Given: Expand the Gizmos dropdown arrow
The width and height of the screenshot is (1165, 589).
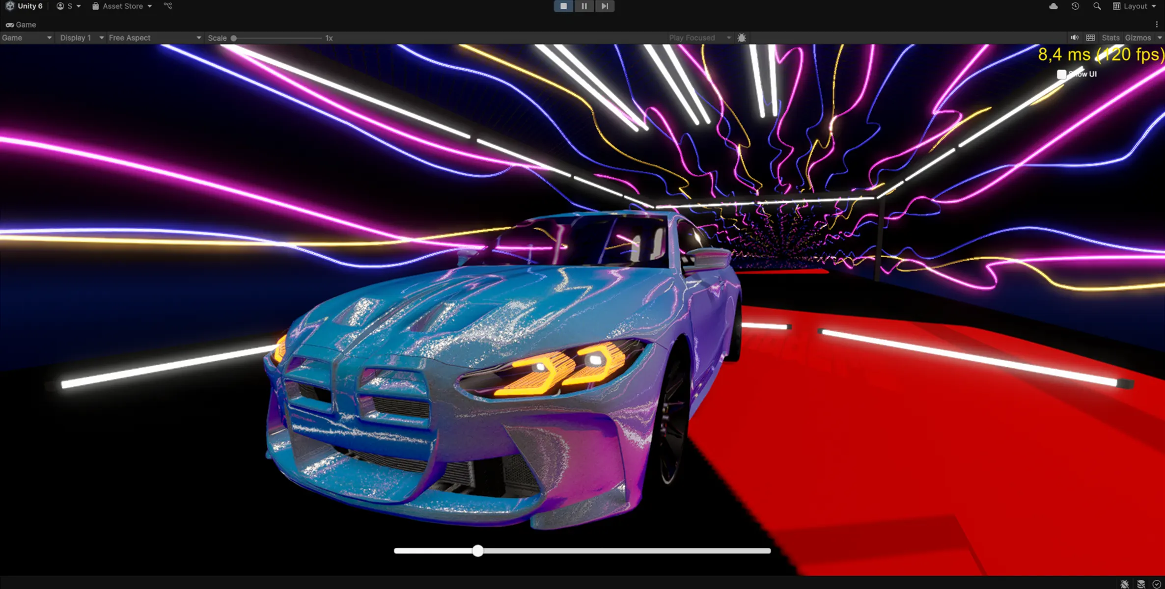Looking at the screenshot, I should 1160,38.
